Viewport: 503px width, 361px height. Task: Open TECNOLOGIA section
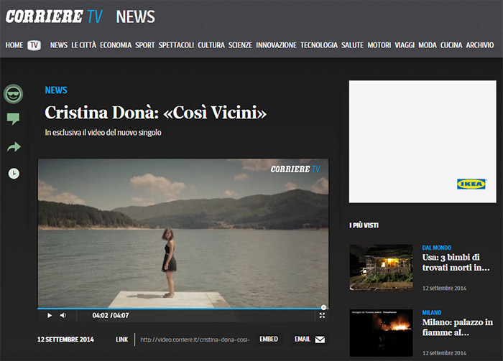[x=319, y=45]
